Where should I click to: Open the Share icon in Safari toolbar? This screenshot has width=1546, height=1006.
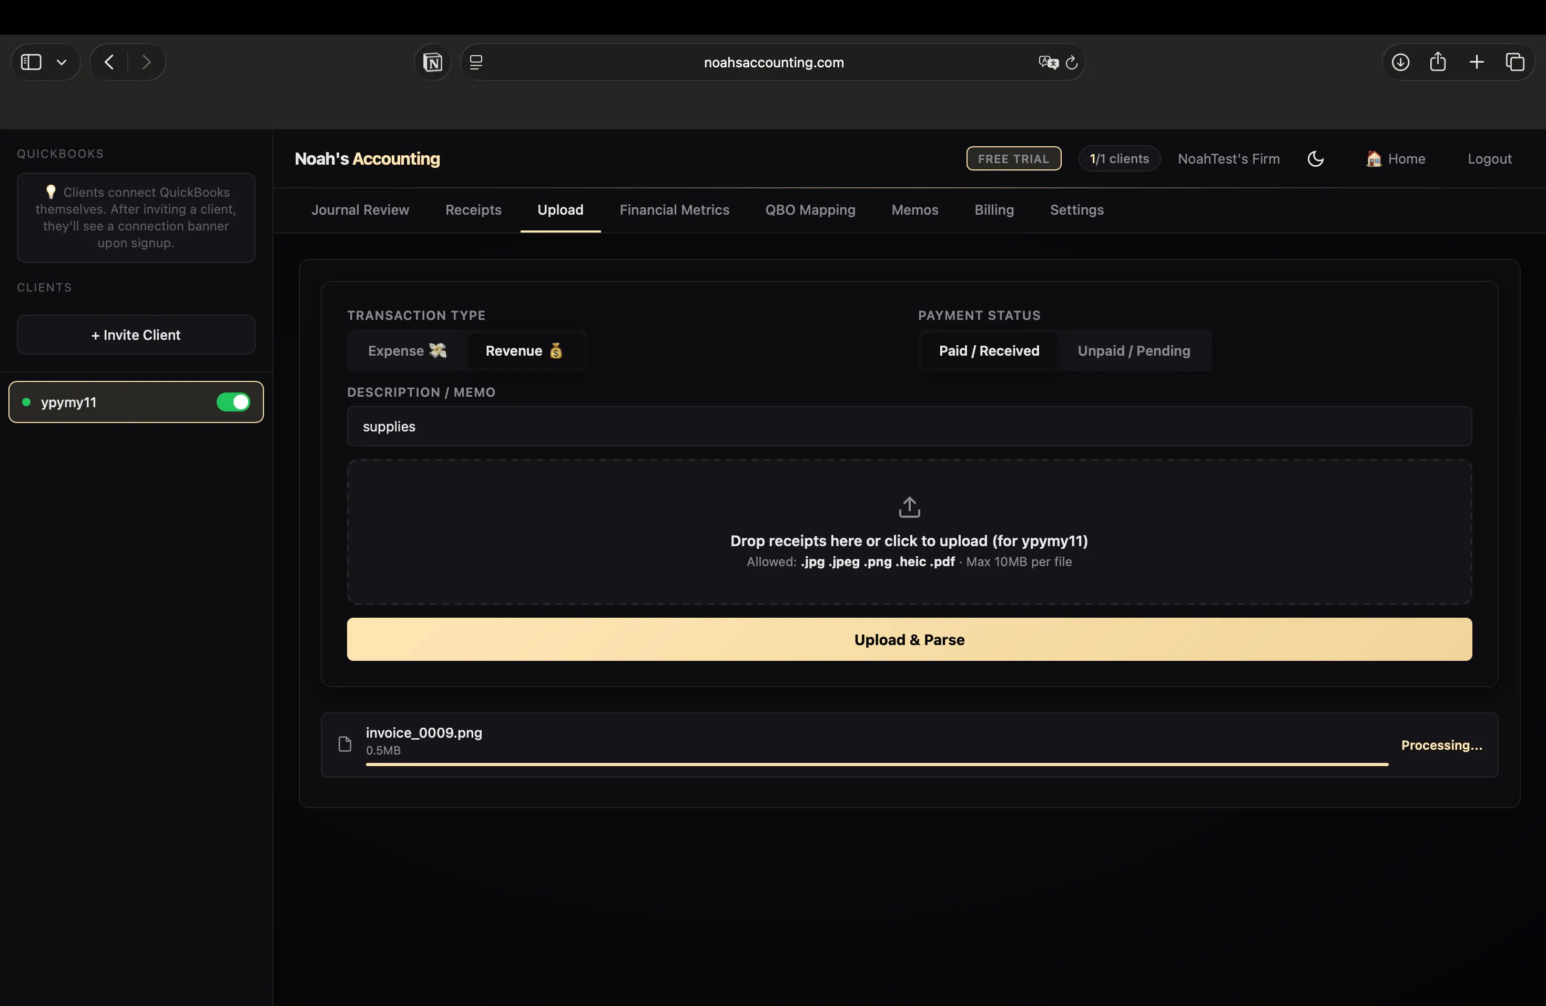tap(1438, 62)
